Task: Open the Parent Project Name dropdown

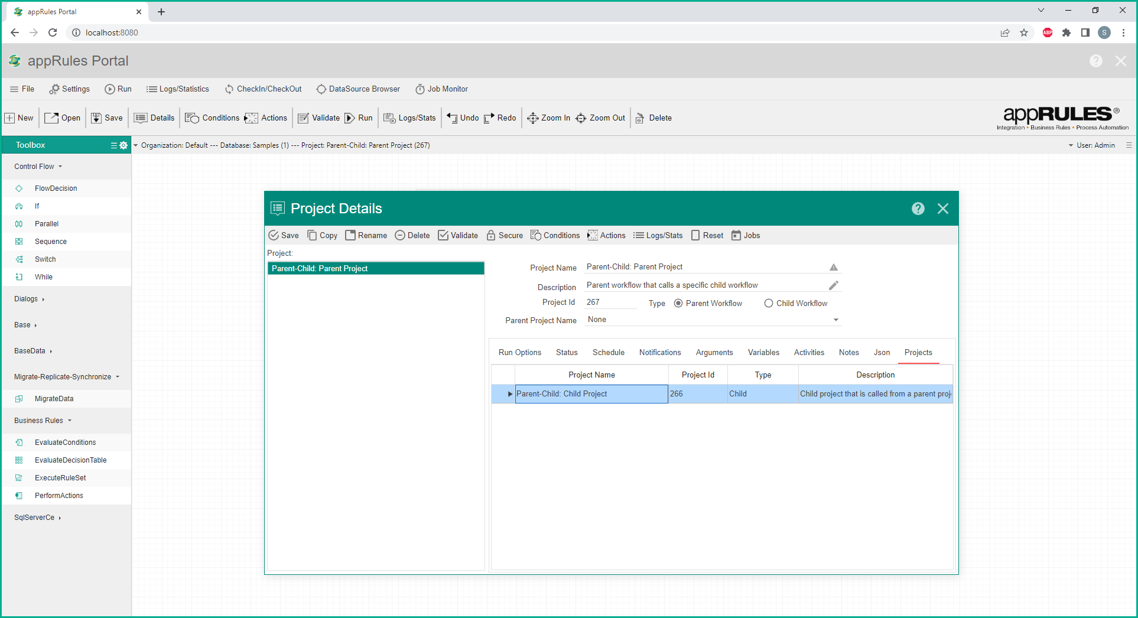Action: click(835, 320)
